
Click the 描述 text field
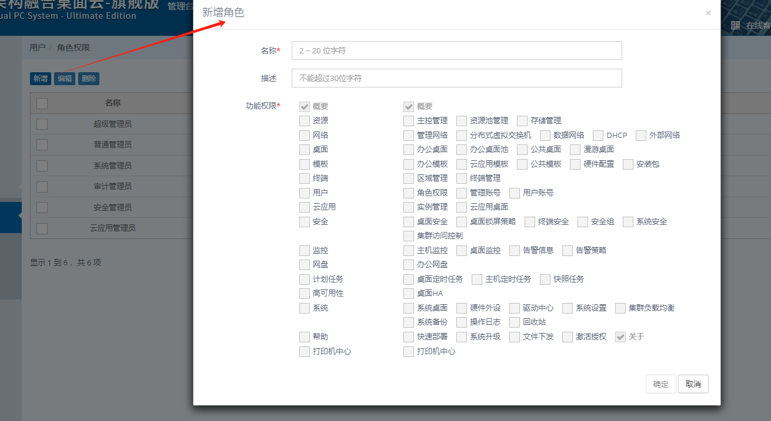coord(456,78)
